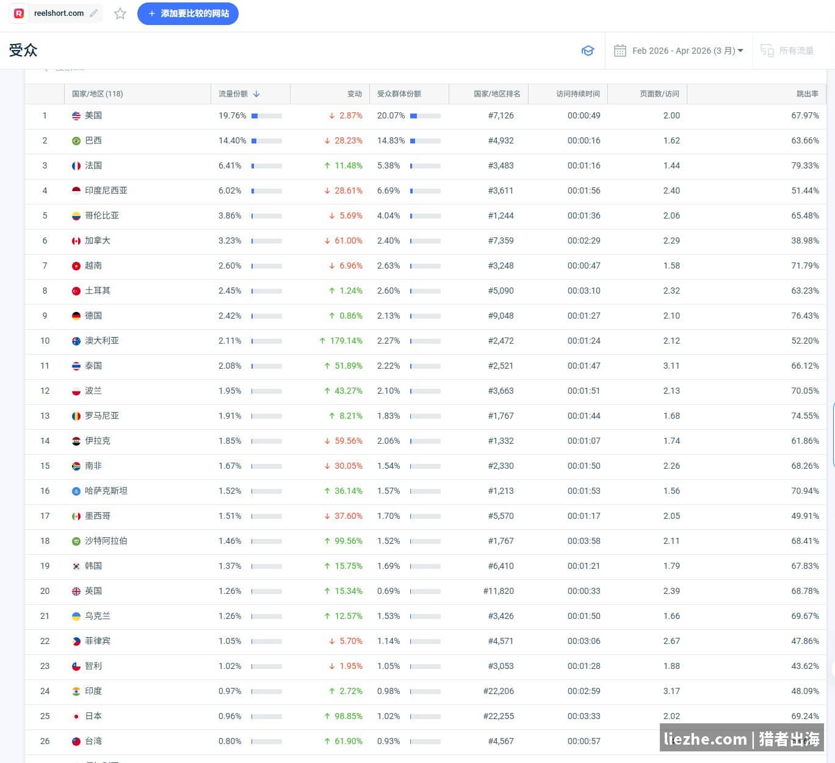835x763 pixels.
Task: Select country name 墨西哥
Action: 98,516
